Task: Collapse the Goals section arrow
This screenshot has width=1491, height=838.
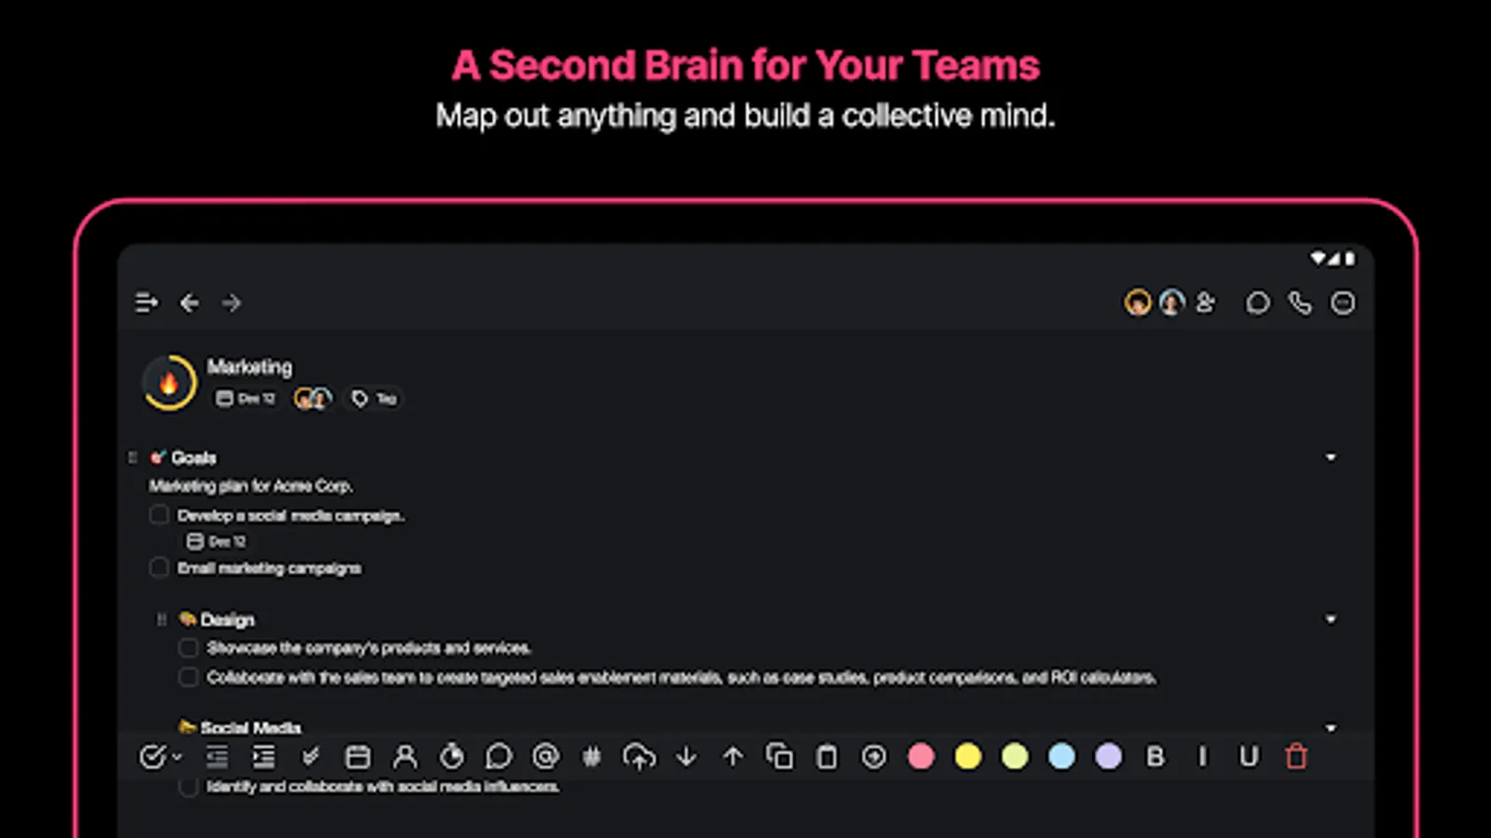Action: [x=1331, y=457]
